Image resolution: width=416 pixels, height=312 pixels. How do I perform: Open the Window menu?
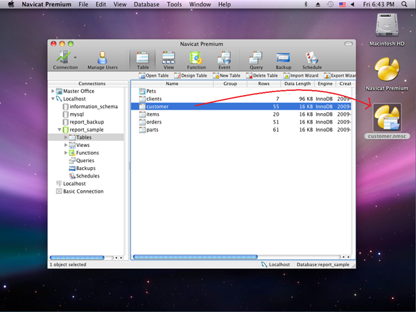[x=200, y=4]
